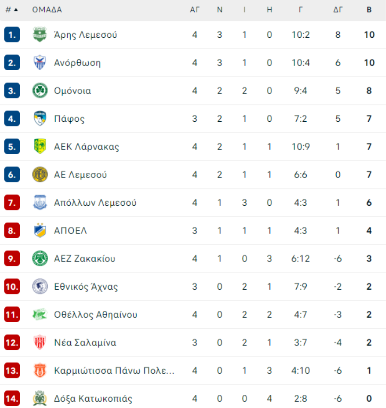Screen dimensions: 386x408
Task: Click the ΑΕ Λεμεσού round emblem
Action: point(40,174)
